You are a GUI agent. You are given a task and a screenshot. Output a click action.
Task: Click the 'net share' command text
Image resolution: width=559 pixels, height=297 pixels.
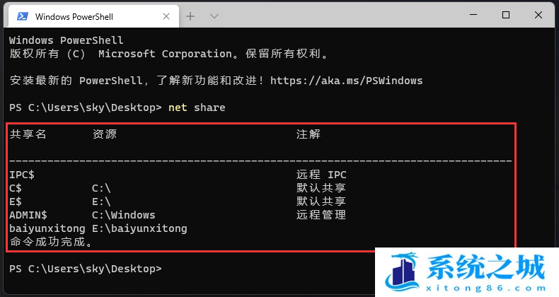tap(197, 107)
